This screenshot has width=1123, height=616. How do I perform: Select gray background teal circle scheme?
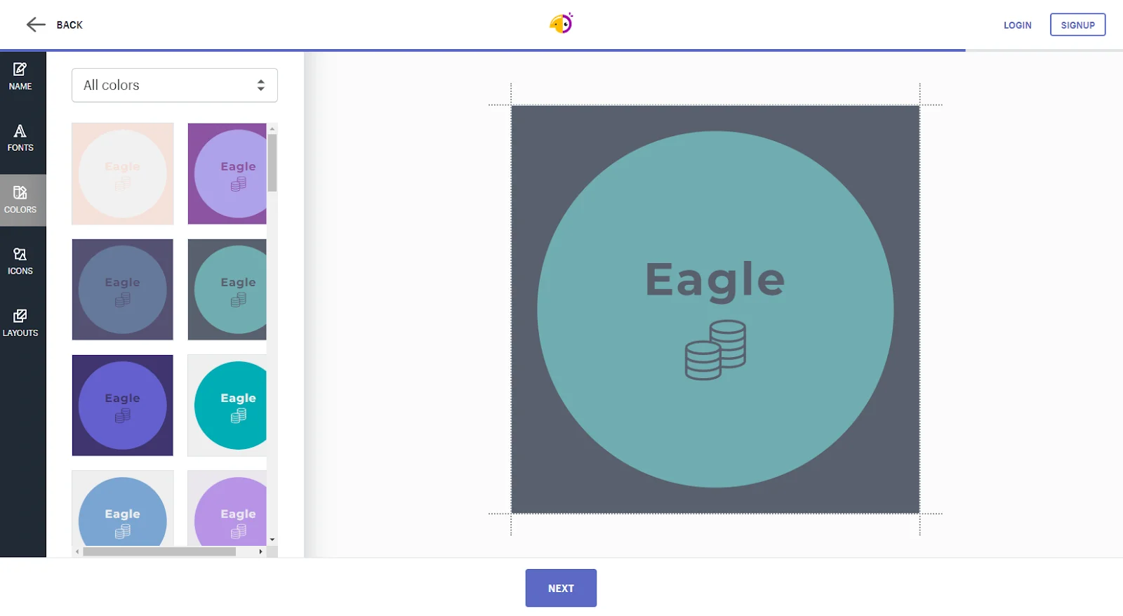[x=227, y=290]
